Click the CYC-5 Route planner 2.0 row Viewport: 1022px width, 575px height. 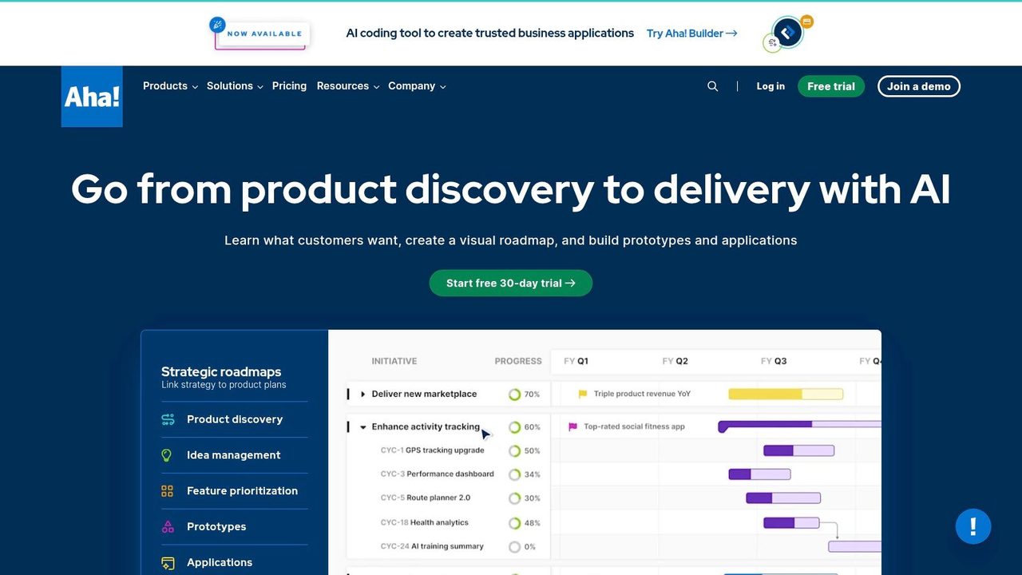[426, 498]
